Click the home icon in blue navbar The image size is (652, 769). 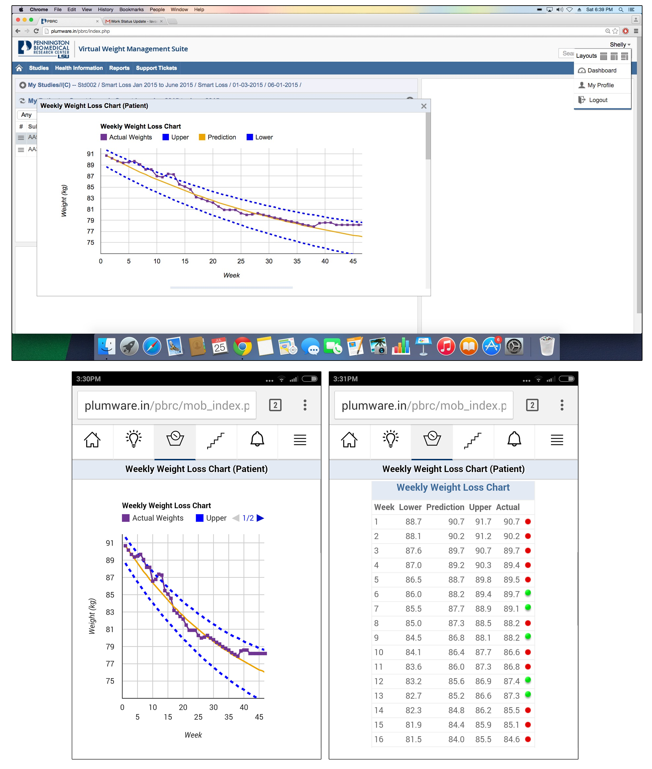[19, 68]
